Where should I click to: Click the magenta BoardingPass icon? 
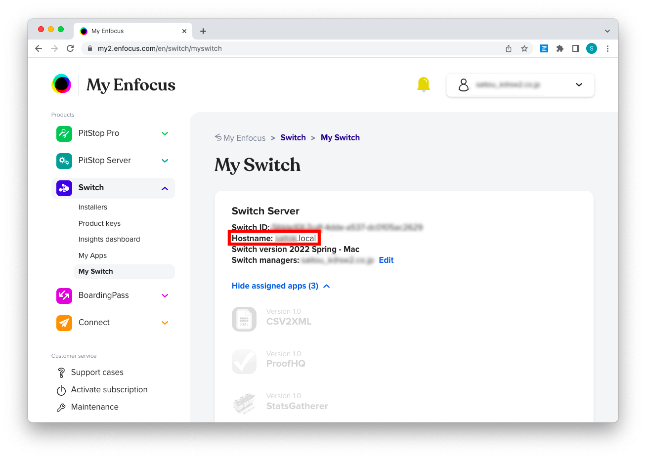tap(64, 295)
